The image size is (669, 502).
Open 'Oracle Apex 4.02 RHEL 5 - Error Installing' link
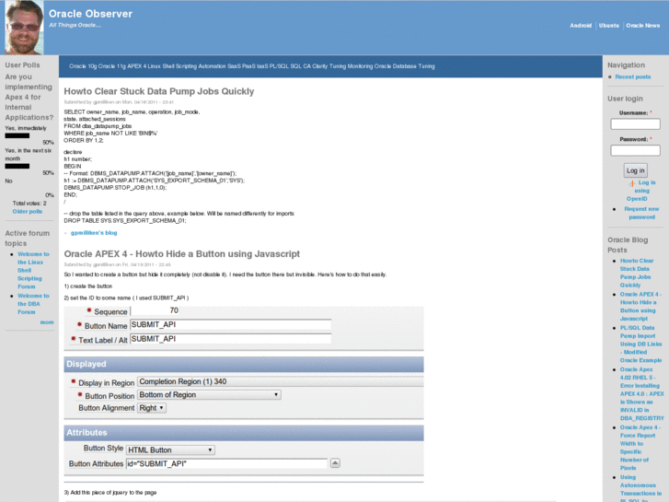click(642, 393)
